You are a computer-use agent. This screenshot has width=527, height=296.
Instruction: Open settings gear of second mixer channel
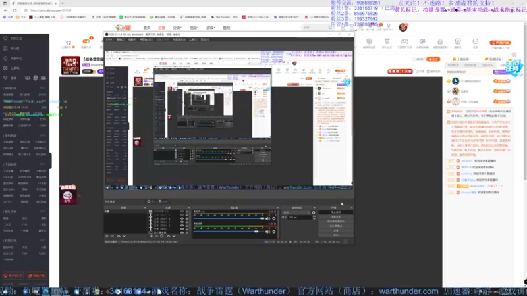[274, 232]
